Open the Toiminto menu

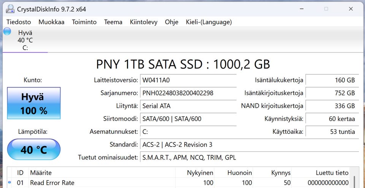[84, 22]
